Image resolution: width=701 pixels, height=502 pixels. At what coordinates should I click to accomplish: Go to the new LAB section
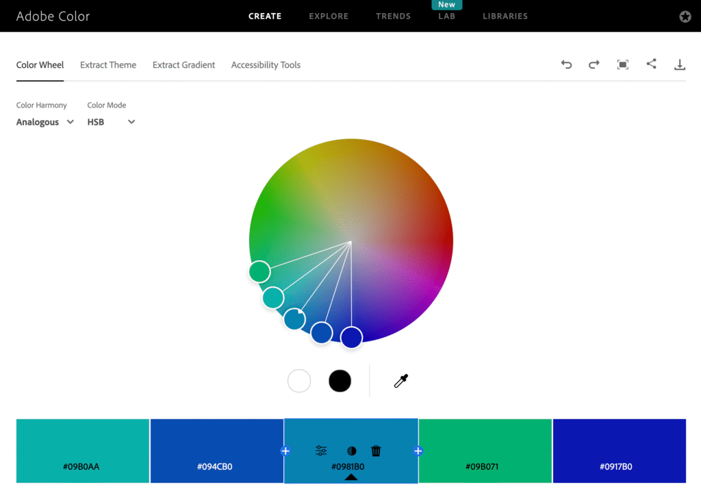(446, 16)
